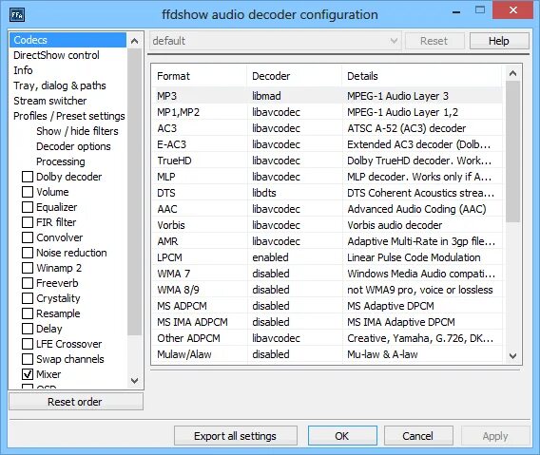Screen dimensions: 540x455
Task: Select Profiles / Preset settings
Action: [x=69, y=116]
